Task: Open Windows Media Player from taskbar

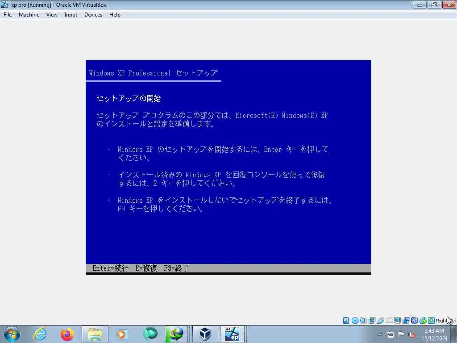Action: [121, 334]
